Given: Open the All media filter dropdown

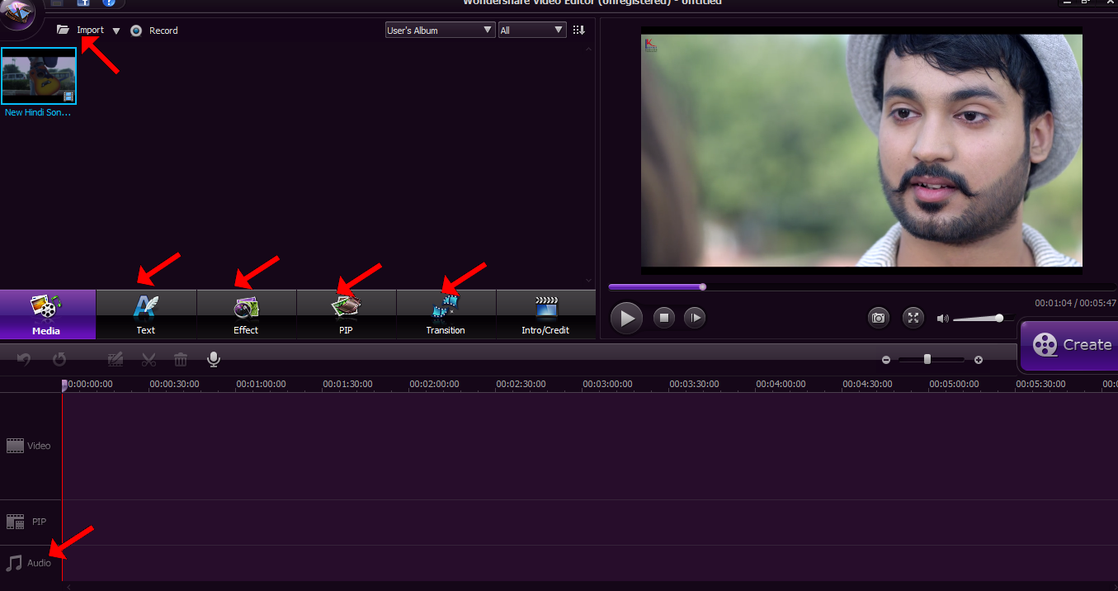Looking at the screenshot, I should pyautogui.click(x=532, y=31).
